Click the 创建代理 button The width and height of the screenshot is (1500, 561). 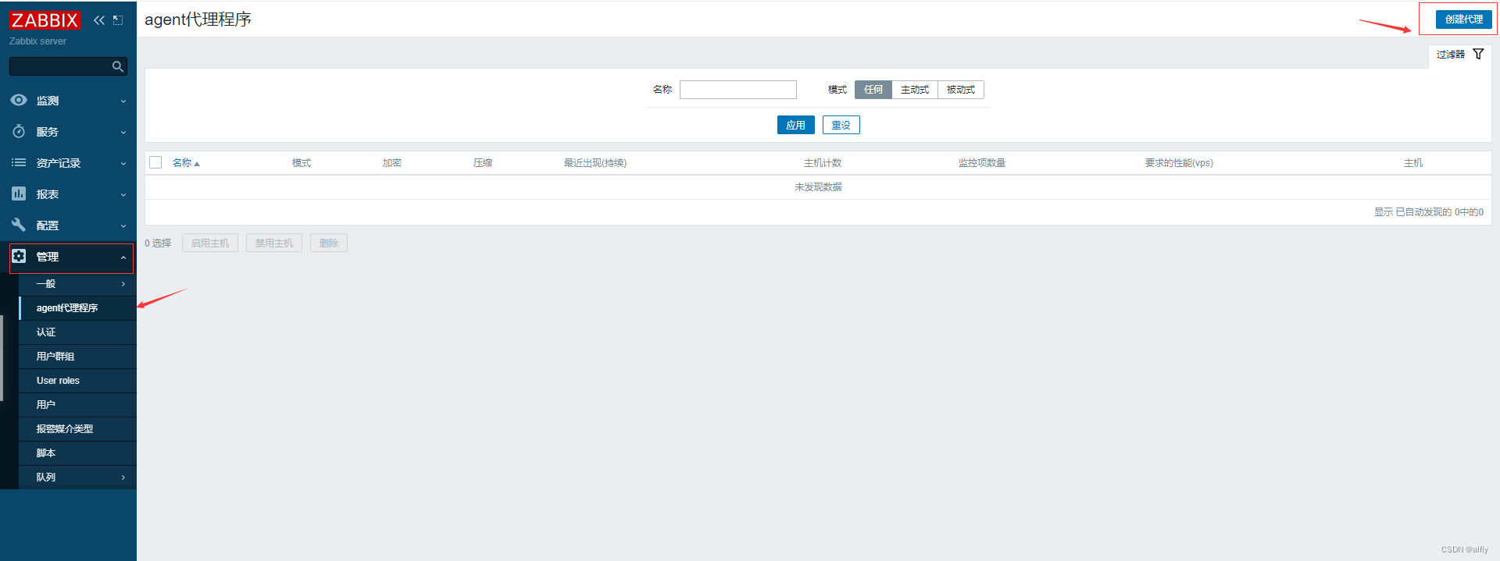click(1463, 20)
